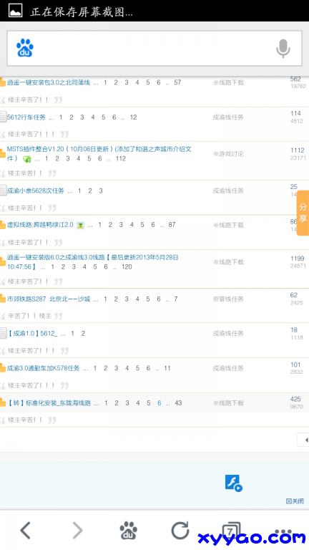Go forward with the right arrow button

(77, 530)
